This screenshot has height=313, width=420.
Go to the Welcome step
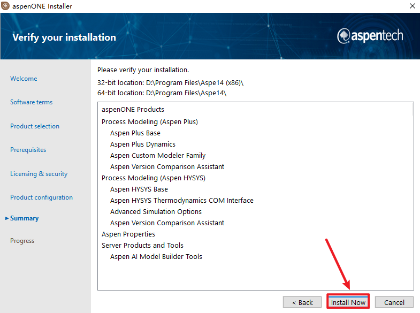pyautogui.click(x=24, y=79)
